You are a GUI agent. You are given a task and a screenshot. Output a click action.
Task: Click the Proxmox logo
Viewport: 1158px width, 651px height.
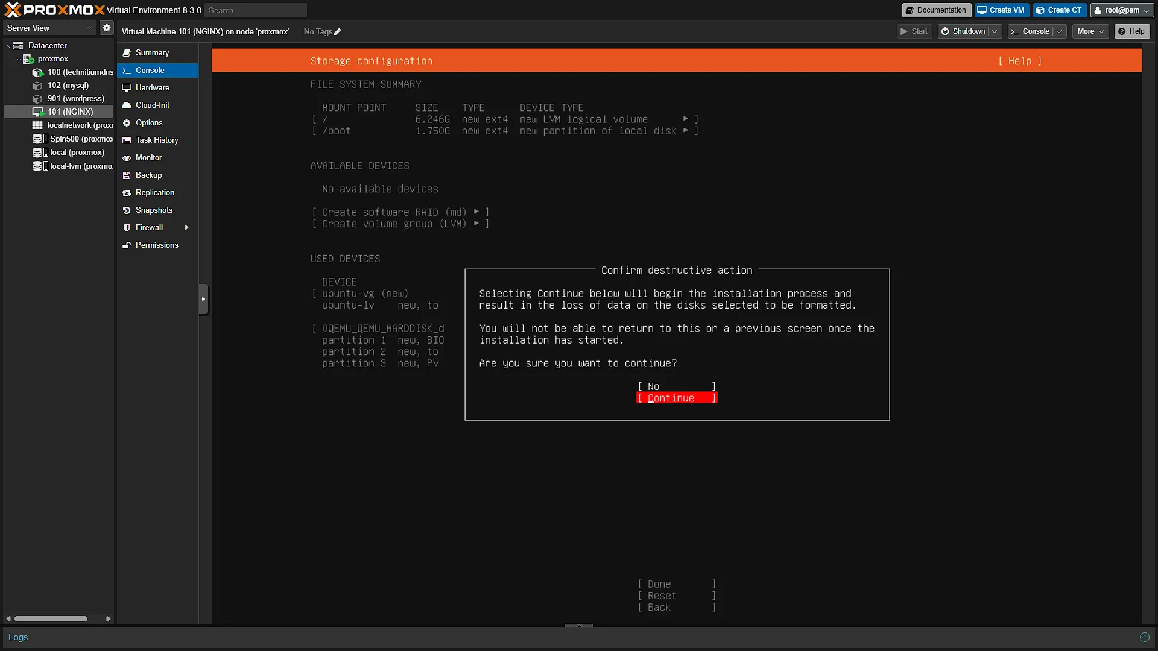coord(54,10)
